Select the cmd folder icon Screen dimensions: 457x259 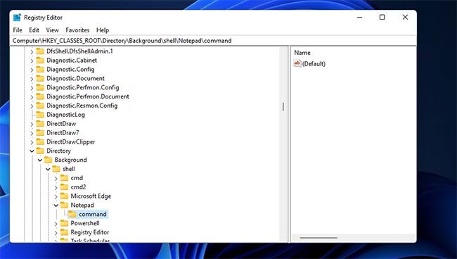coord(64,178)
